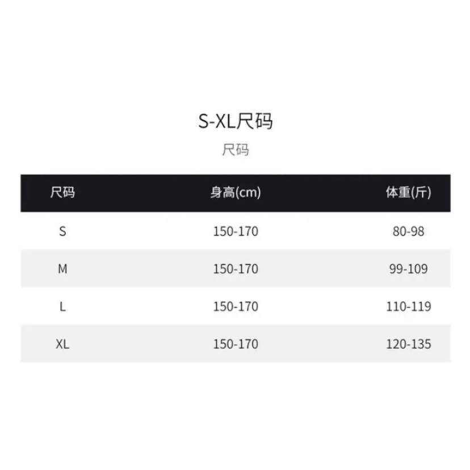Screen dimensions: 470x470
Task: Click the S size cell
Action: point(62,231)
